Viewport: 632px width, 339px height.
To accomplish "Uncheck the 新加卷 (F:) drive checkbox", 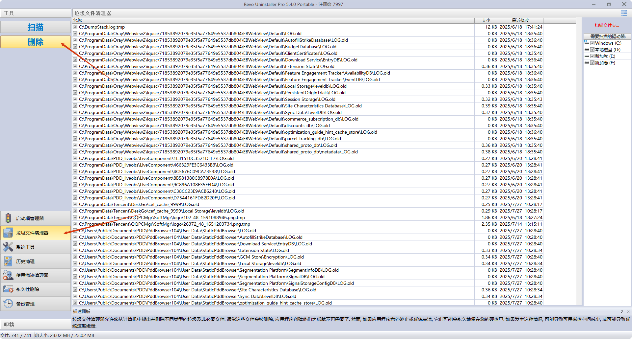I will coord(592,63).
